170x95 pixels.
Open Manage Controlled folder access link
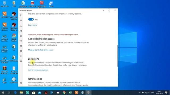41,50
